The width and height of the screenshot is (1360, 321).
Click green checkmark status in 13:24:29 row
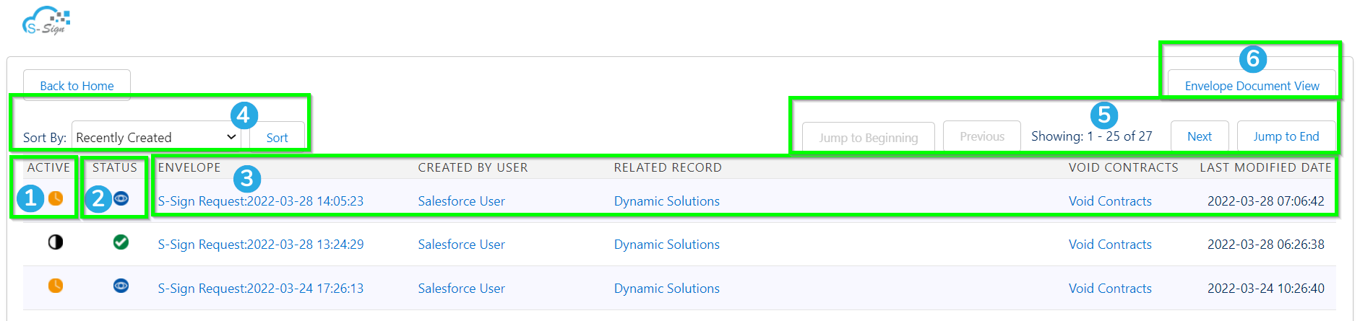pyautogui.click(x=121, y=242)
